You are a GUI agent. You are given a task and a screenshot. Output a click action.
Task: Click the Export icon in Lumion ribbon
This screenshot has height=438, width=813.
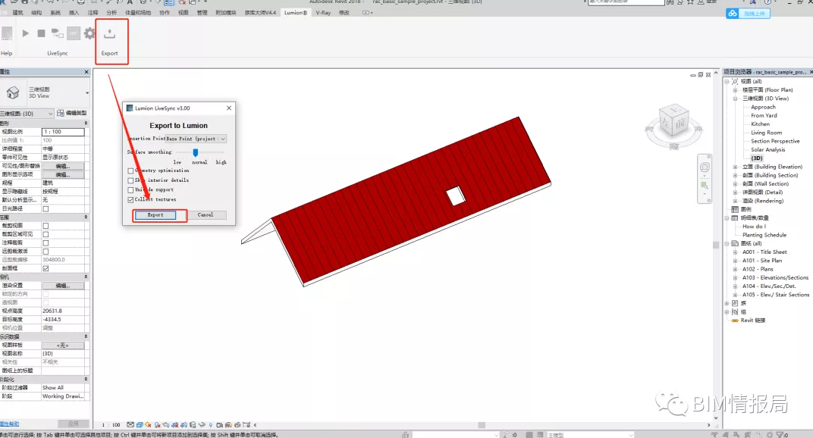(x=109, y=34)
